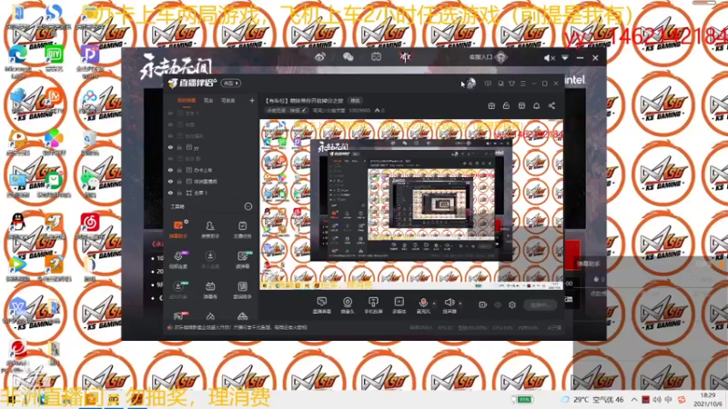Toggle the lock on the '全屏 1' source
The height and width of the screenshot is (409, 728).
(179, 193)
